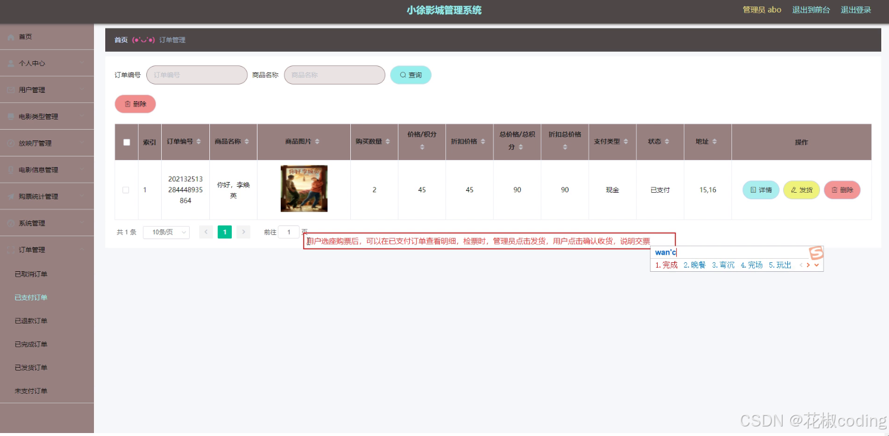
Task: Click the previous page arrow in pagination
Action: point(206,232)
